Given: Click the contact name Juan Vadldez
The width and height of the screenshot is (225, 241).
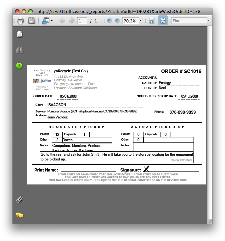Looking at the screenshot, I should click(x=58, y=117).
